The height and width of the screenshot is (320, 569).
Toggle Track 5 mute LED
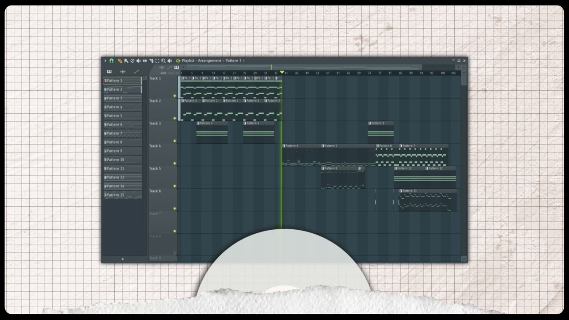point(175,186)
